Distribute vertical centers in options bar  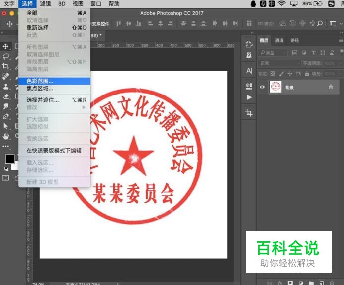pyautogui.click(x=193, y=23)
